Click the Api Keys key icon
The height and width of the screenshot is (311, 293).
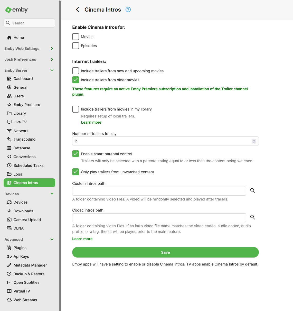click(x=9, y=257)
